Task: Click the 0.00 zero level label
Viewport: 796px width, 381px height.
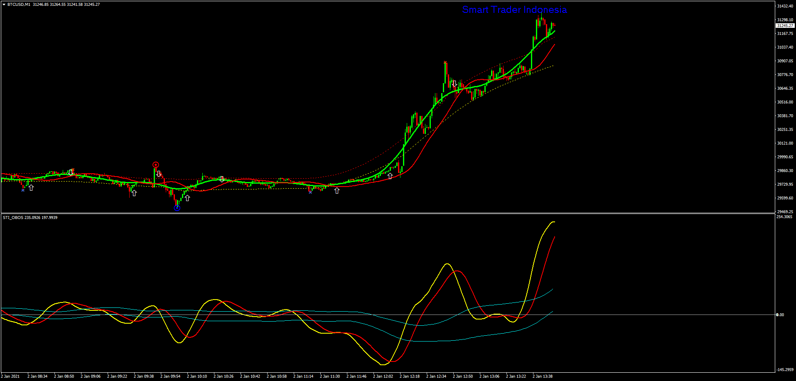Action: (781, 315)
